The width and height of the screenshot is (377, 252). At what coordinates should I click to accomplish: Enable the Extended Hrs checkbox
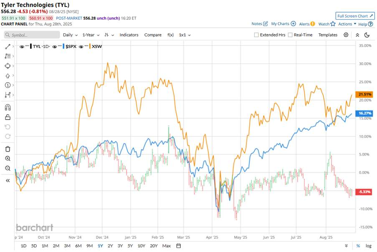tap(256, 35)
